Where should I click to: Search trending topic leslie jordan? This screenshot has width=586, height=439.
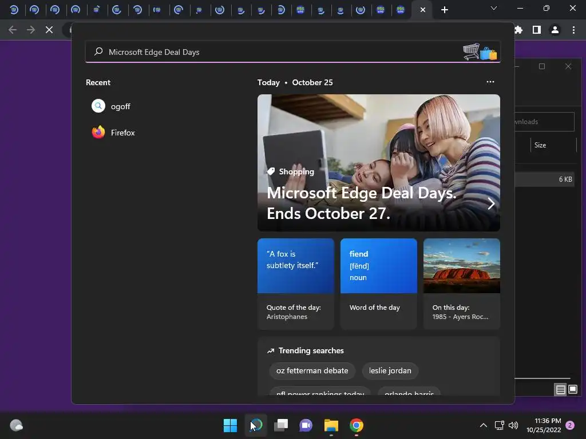390,370
